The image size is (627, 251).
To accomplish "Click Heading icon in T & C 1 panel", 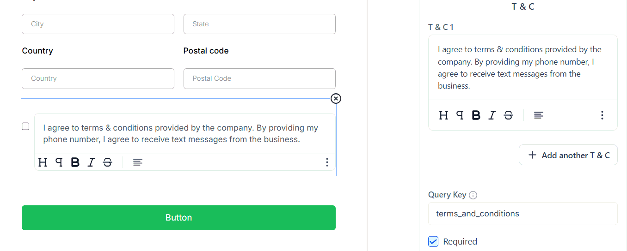I will point(443,115).
